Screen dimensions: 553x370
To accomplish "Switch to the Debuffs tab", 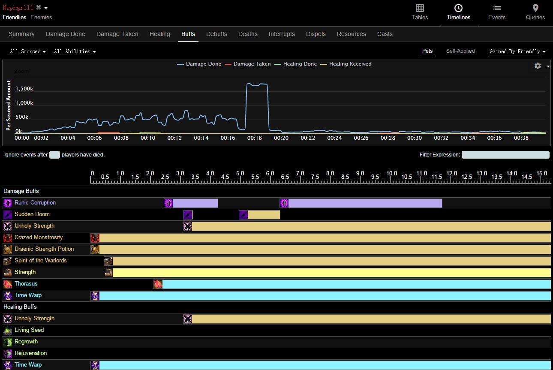I will 216,34.
